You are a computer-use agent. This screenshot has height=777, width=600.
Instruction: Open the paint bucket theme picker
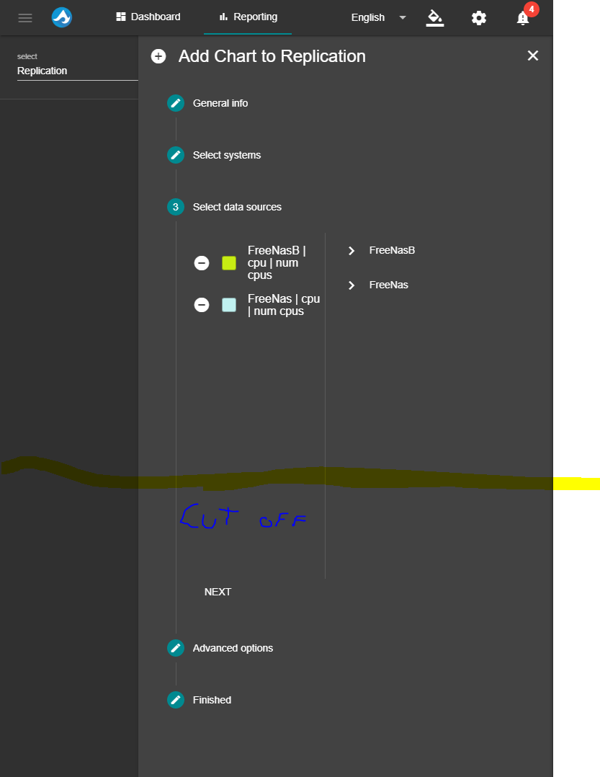[x=434, y=18]
